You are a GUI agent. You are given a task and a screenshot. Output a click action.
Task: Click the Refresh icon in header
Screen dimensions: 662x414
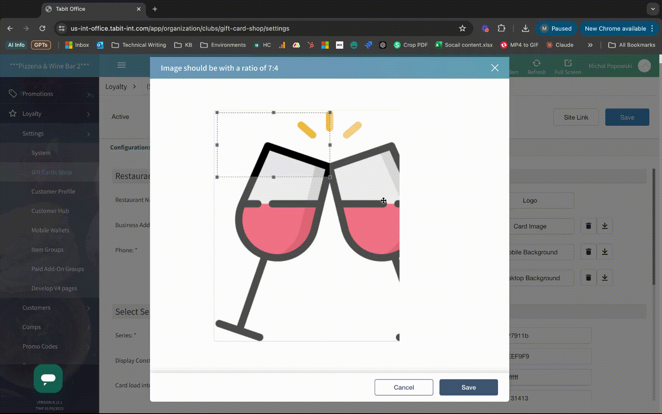[536, 63]
